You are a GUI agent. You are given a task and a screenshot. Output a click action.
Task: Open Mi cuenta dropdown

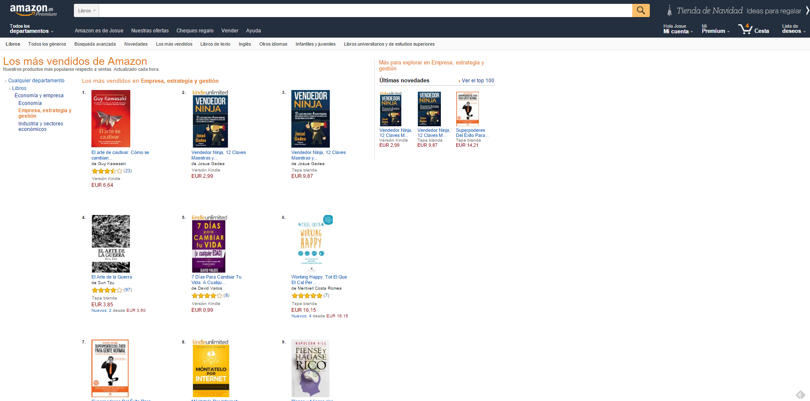point(678,29)
